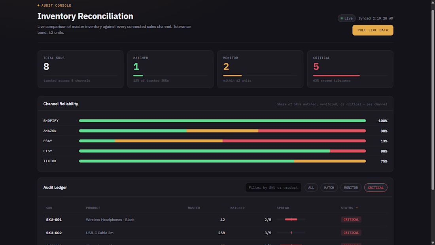Click the Live status indicator badge
435x245 pixels.
[346, 18]
